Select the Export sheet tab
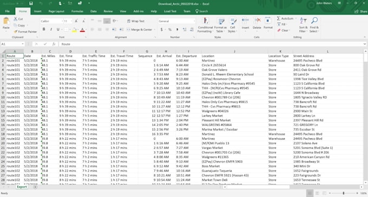 22,187
